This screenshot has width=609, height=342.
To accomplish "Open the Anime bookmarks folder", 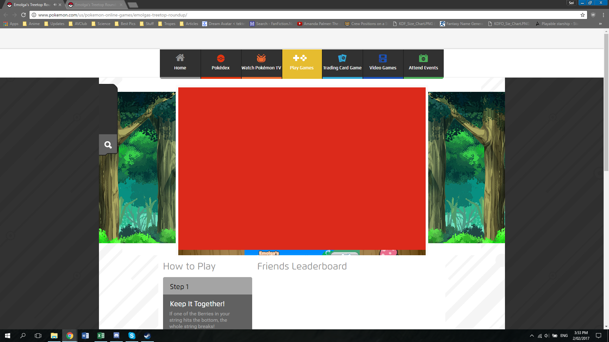I will [31, 24].
